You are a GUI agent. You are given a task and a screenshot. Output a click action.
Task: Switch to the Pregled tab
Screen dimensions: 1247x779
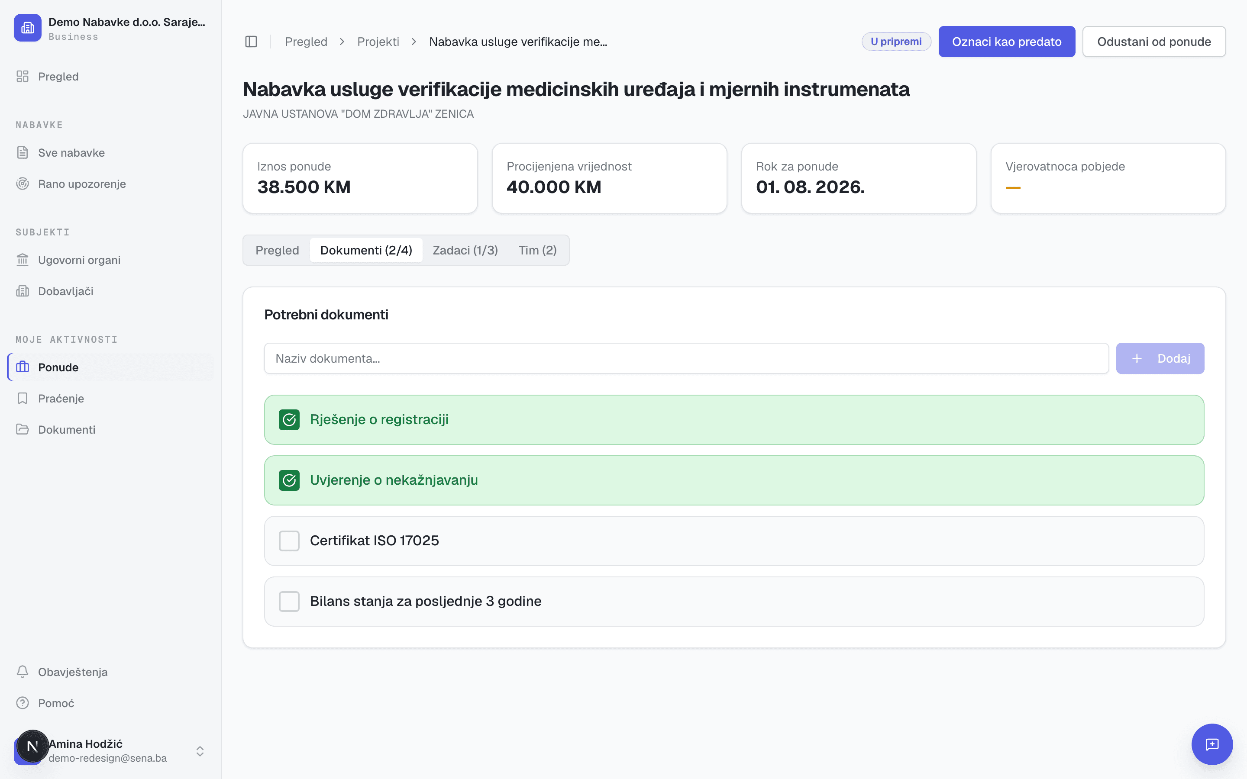[x=277, y=251]
